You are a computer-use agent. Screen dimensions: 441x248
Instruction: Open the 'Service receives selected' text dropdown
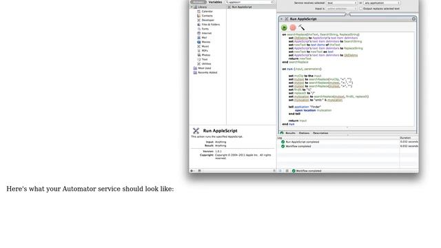[342, 3]
